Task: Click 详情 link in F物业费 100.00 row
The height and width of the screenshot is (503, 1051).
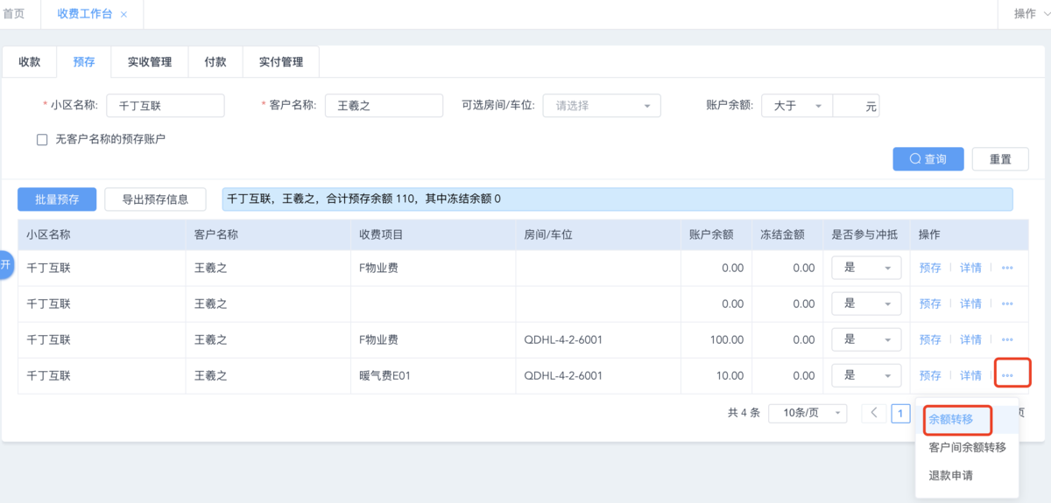Action: click(970, 339)
